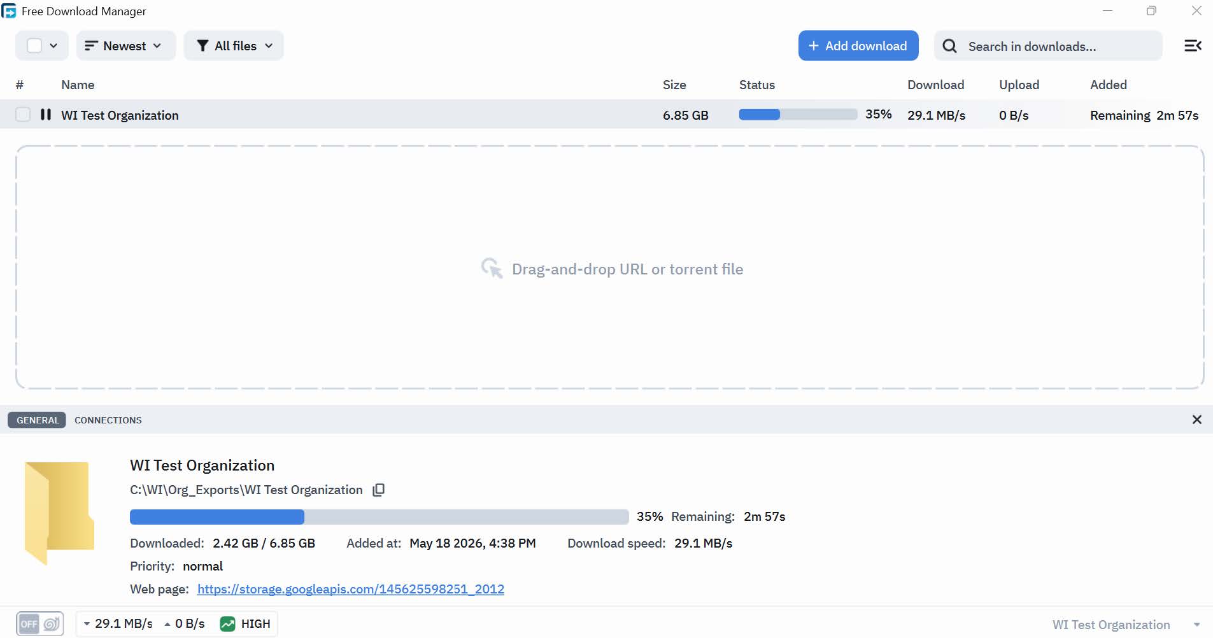1213x638 pixels.
Task: Open the Newest sort dropdown
Action: pyautogui.click(x=125, y=46)
